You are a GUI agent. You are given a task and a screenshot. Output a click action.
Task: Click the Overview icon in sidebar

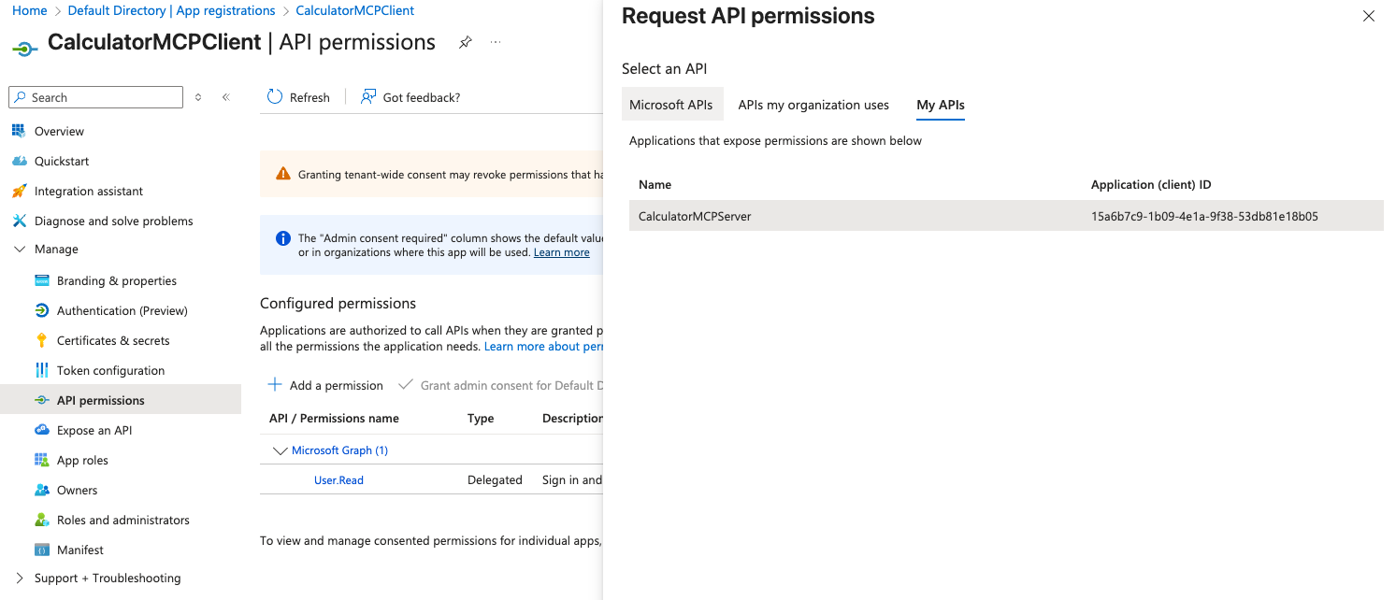click(x=18, y=131)
